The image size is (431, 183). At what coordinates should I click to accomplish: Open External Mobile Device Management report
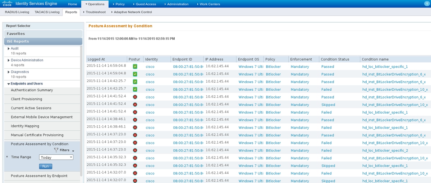(x=42, y=117)
